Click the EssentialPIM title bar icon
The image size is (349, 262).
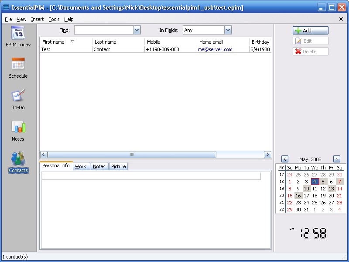click(6, 7)
